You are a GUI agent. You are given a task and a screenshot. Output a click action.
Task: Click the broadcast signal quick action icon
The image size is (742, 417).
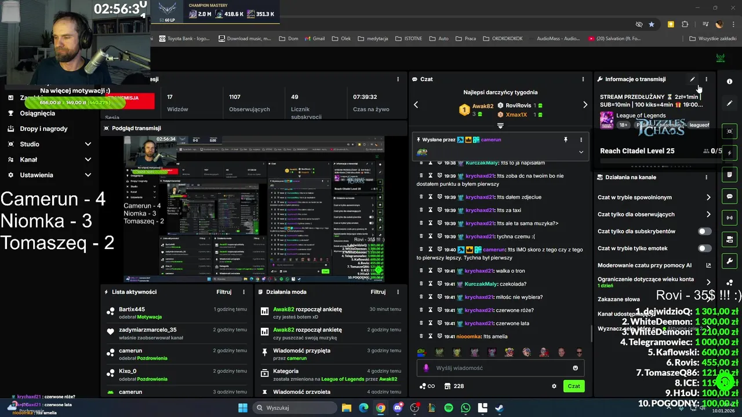(729, 218)
